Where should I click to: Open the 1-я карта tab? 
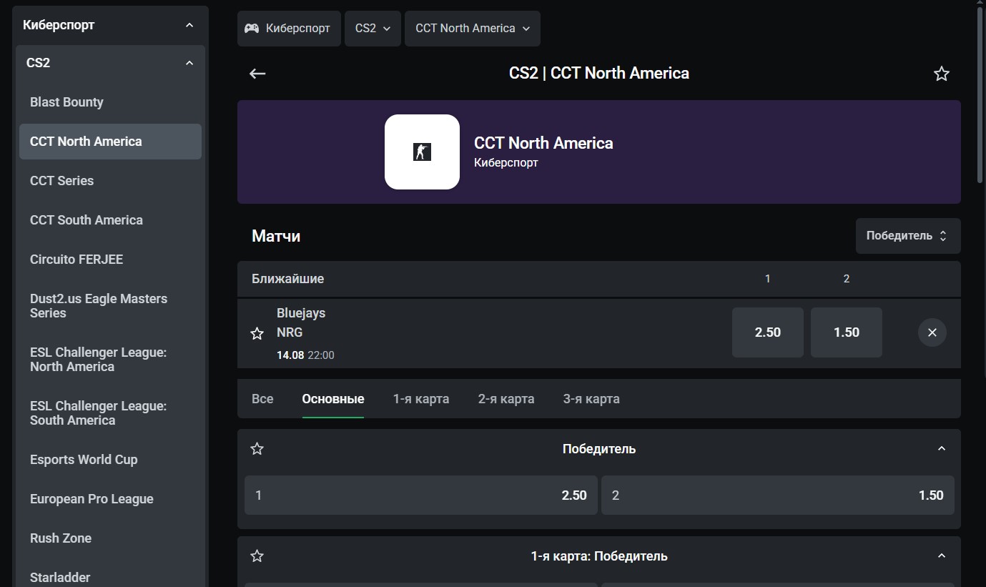click(421, 399)
